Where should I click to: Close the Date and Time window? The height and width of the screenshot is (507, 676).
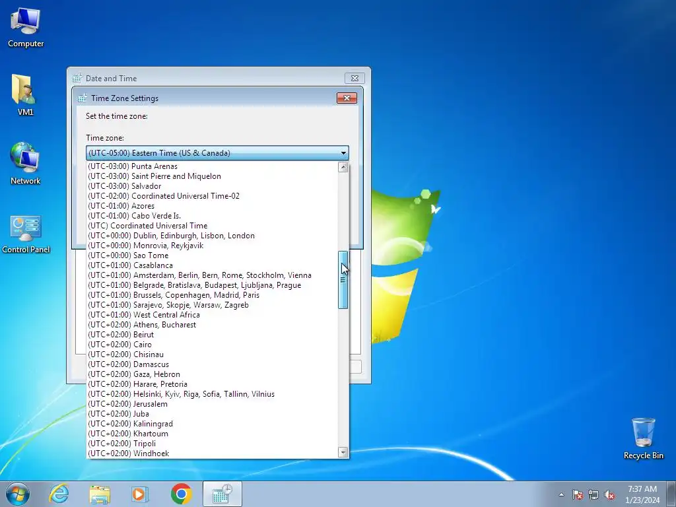355,78
